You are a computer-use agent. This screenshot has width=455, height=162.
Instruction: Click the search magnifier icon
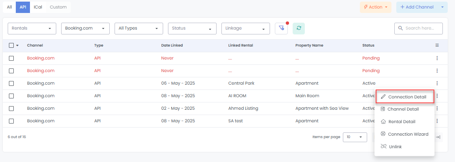click(400, 28)
